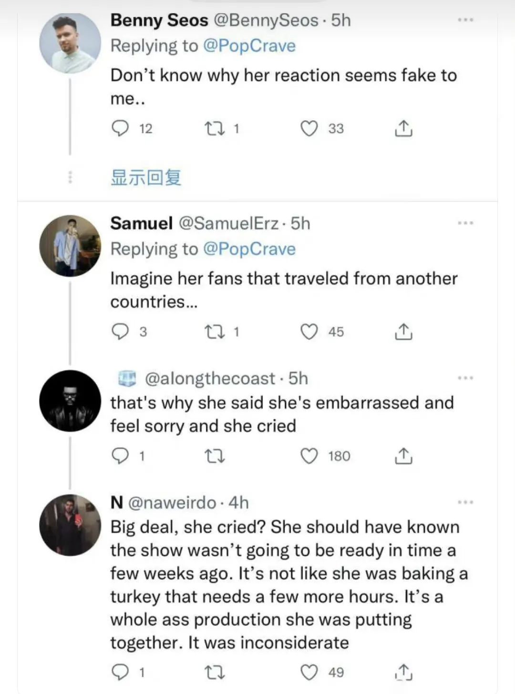This screenshot has height=694, width=515.
Task: View Samuel's profile avatar
Action: pos(70,246)
